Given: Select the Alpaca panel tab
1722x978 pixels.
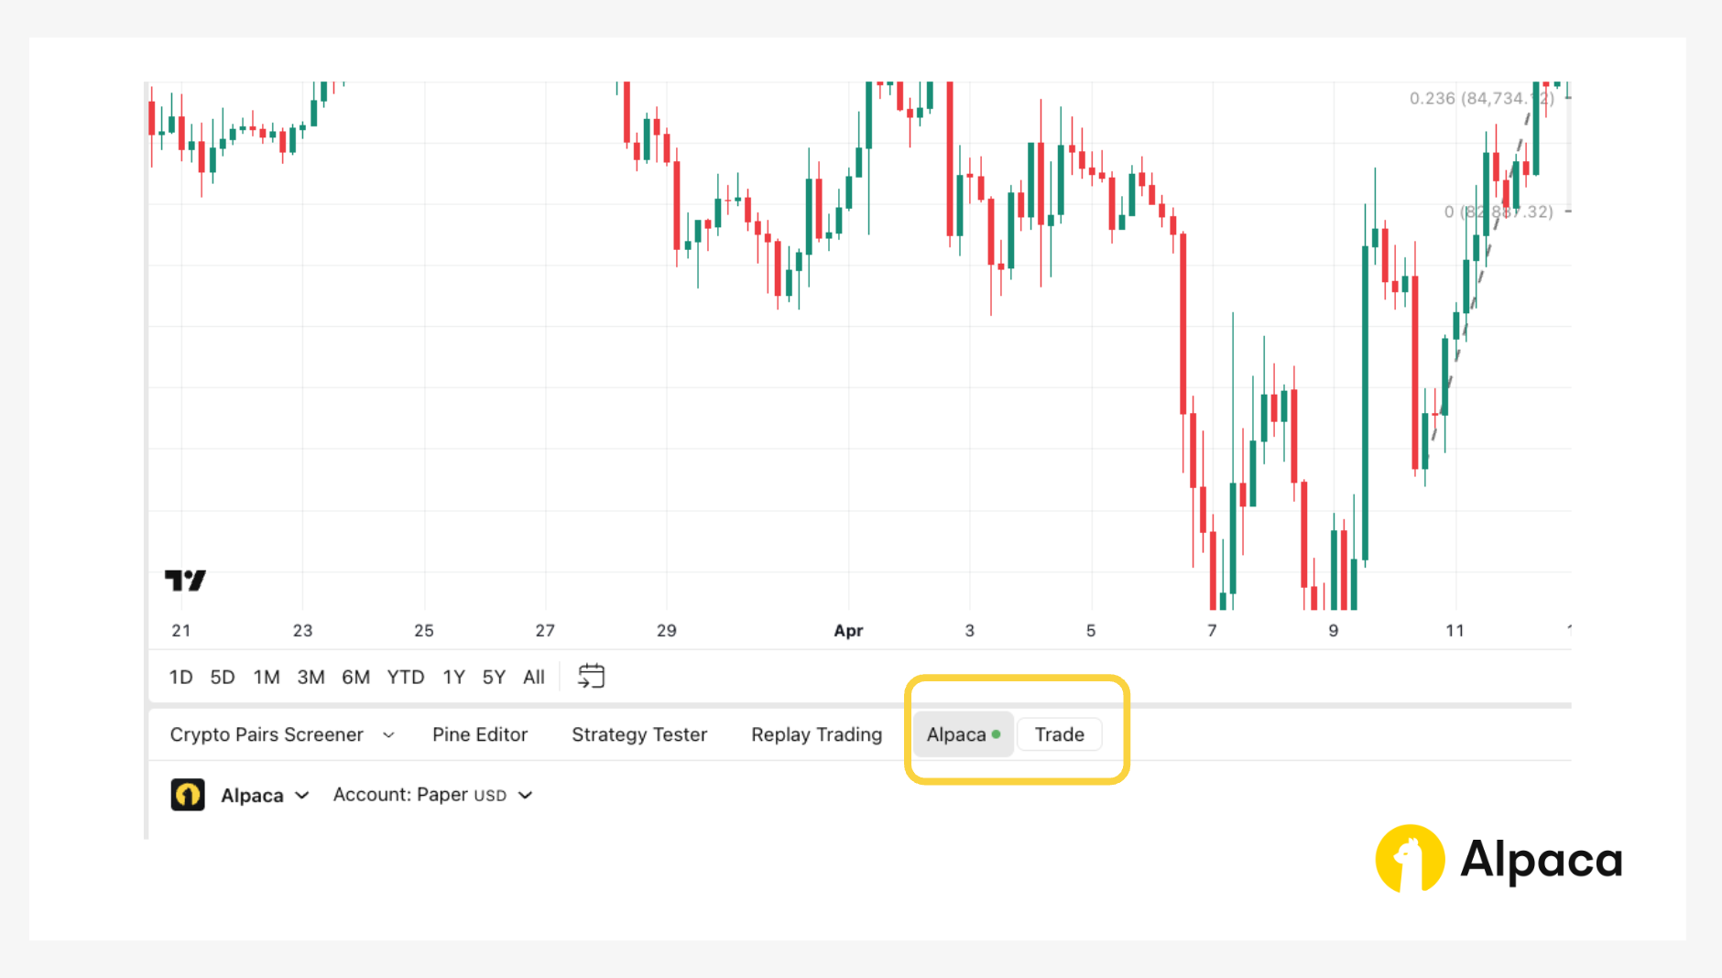Looking at the screenshot, I should pyautogui.click(x=957, y=733).
